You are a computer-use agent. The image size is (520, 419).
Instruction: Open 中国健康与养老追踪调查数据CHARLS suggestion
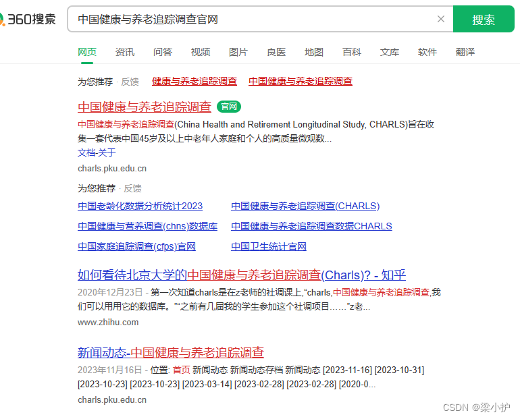(311, 226)
